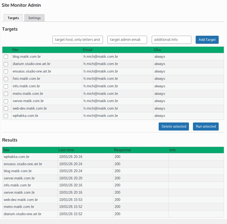This screenshot has width=227, height=224.
Task: Check the wphakka.com.br target checkbox
Action: click(x=6, y=116)
